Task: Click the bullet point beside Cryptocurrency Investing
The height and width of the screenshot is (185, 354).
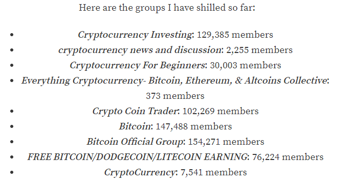Action: (12, 35)
